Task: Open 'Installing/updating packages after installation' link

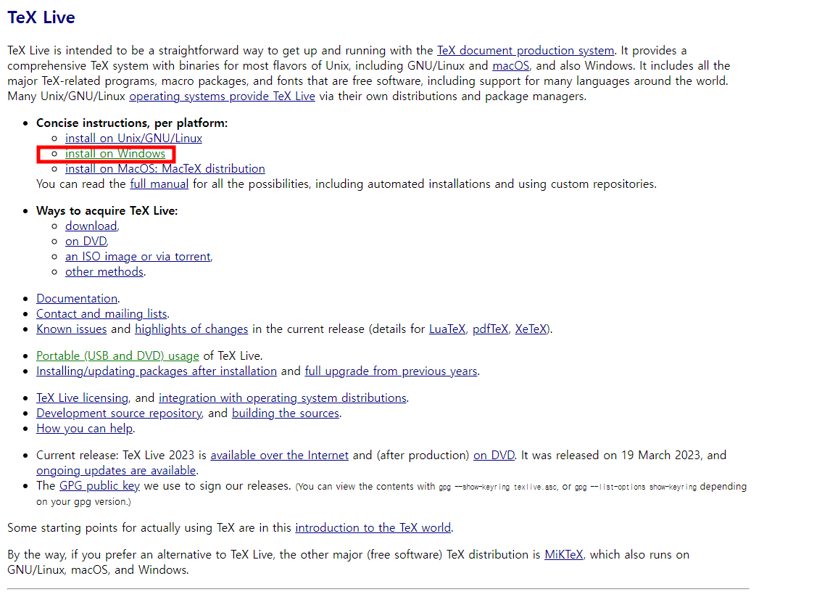Action: (x=157, y=371)
